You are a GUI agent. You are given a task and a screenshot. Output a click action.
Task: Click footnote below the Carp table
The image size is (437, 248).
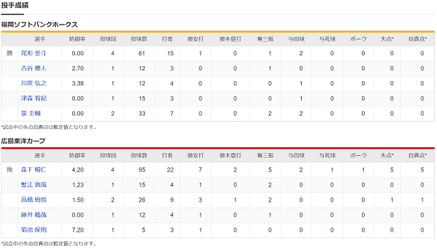(48, 243)
